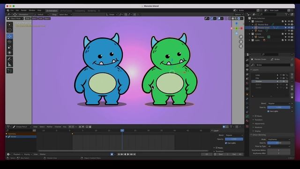Click the viewport pan hand icon
300x169 pixels.
tap(241, 42)
